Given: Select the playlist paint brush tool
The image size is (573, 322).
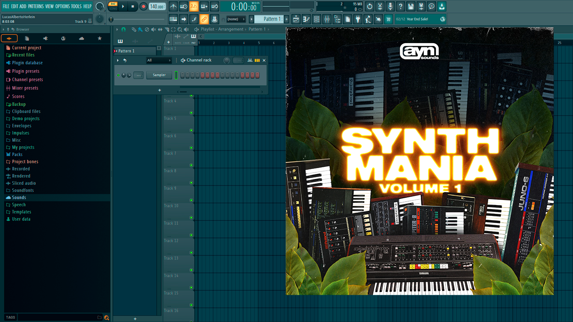Looking at the screenshot, I should (140, 29).
